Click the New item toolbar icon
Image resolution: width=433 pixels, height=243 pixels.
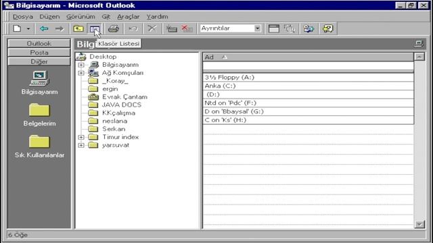click(x=17, y=28)
